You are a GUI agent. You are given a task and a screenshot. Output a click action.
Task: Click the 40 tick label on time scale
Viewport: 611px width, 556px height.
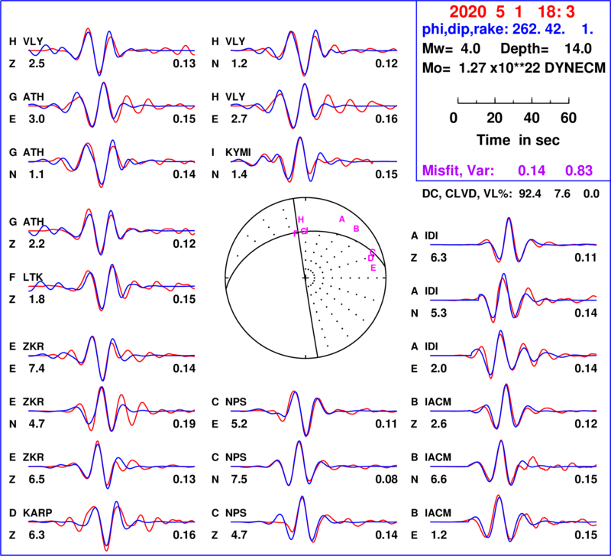(532, 118)
